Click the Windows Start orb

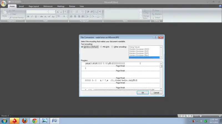click(x=4, y=121)
